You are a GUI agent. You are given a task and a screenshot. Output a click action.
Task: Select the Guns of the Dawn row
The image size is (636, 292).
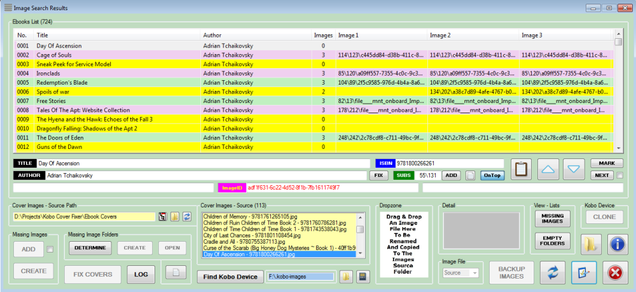pos(314,146)
